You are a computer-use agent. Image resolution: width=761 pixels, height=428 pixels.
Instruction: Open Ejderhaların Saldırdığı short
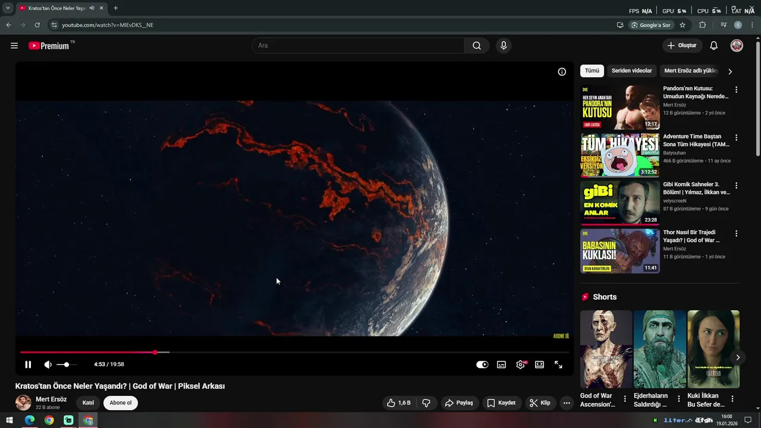coord(659,350)
